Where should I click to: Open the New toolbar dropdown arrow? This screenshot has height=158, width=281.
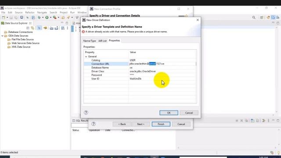click(x=7, y=18)
